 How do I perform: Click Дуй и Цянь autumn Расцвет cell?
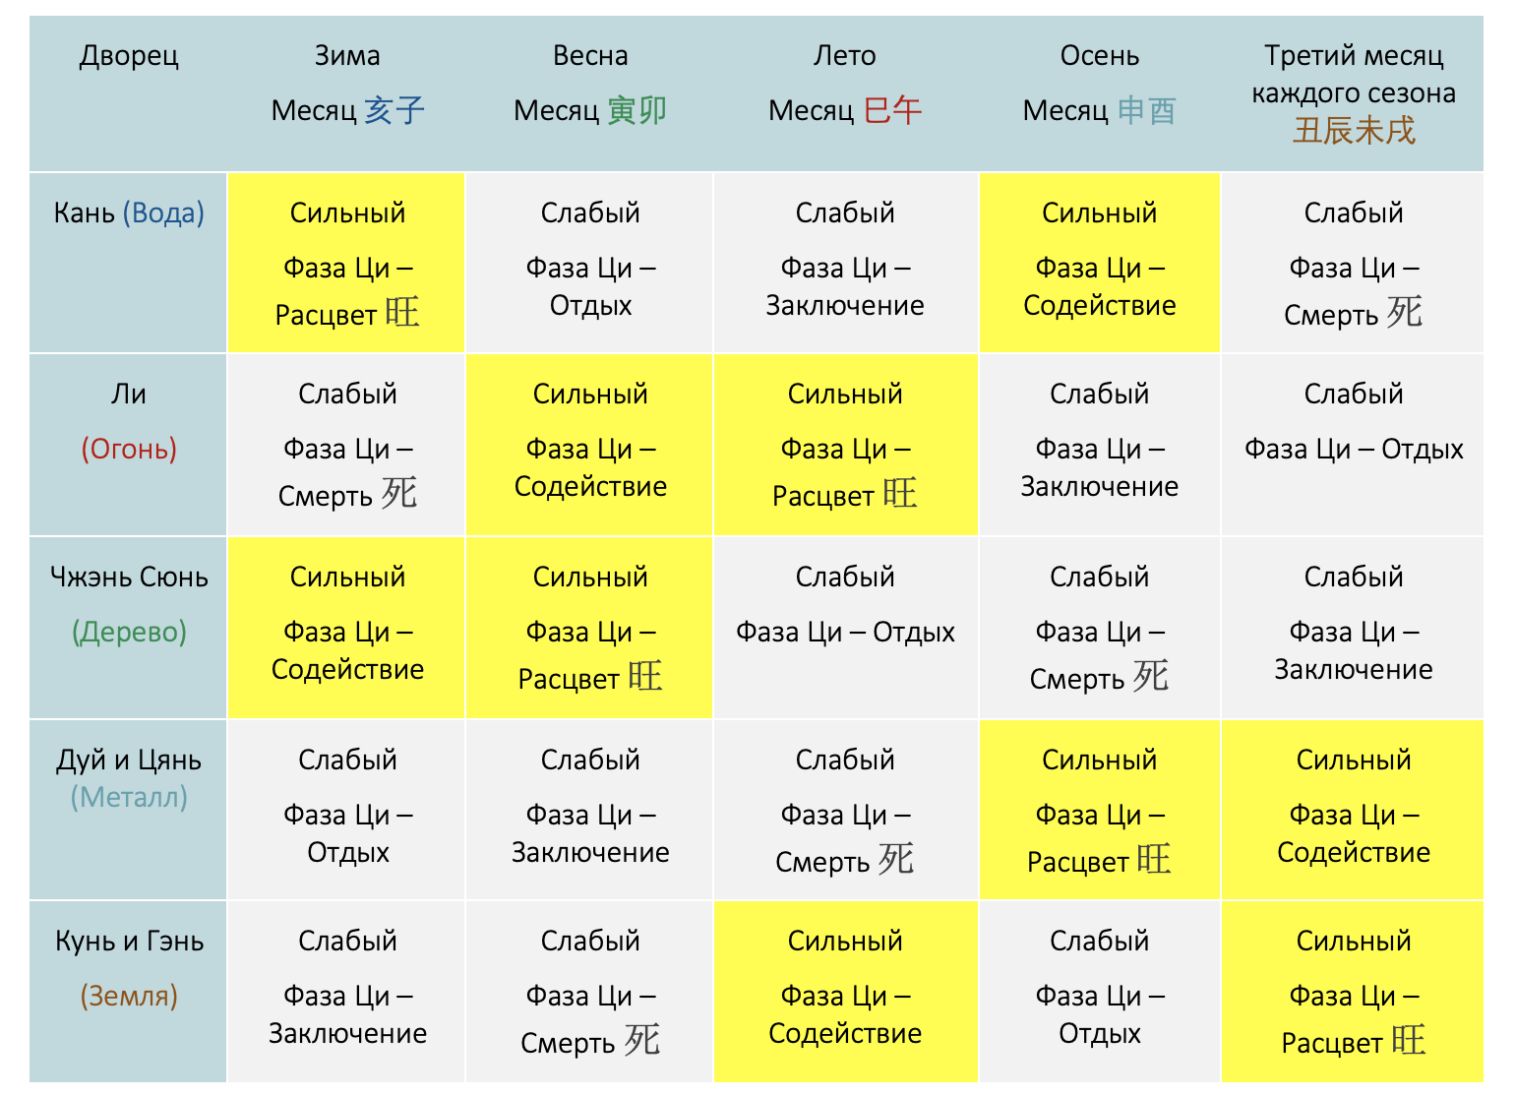click(x=1100, y=810)
